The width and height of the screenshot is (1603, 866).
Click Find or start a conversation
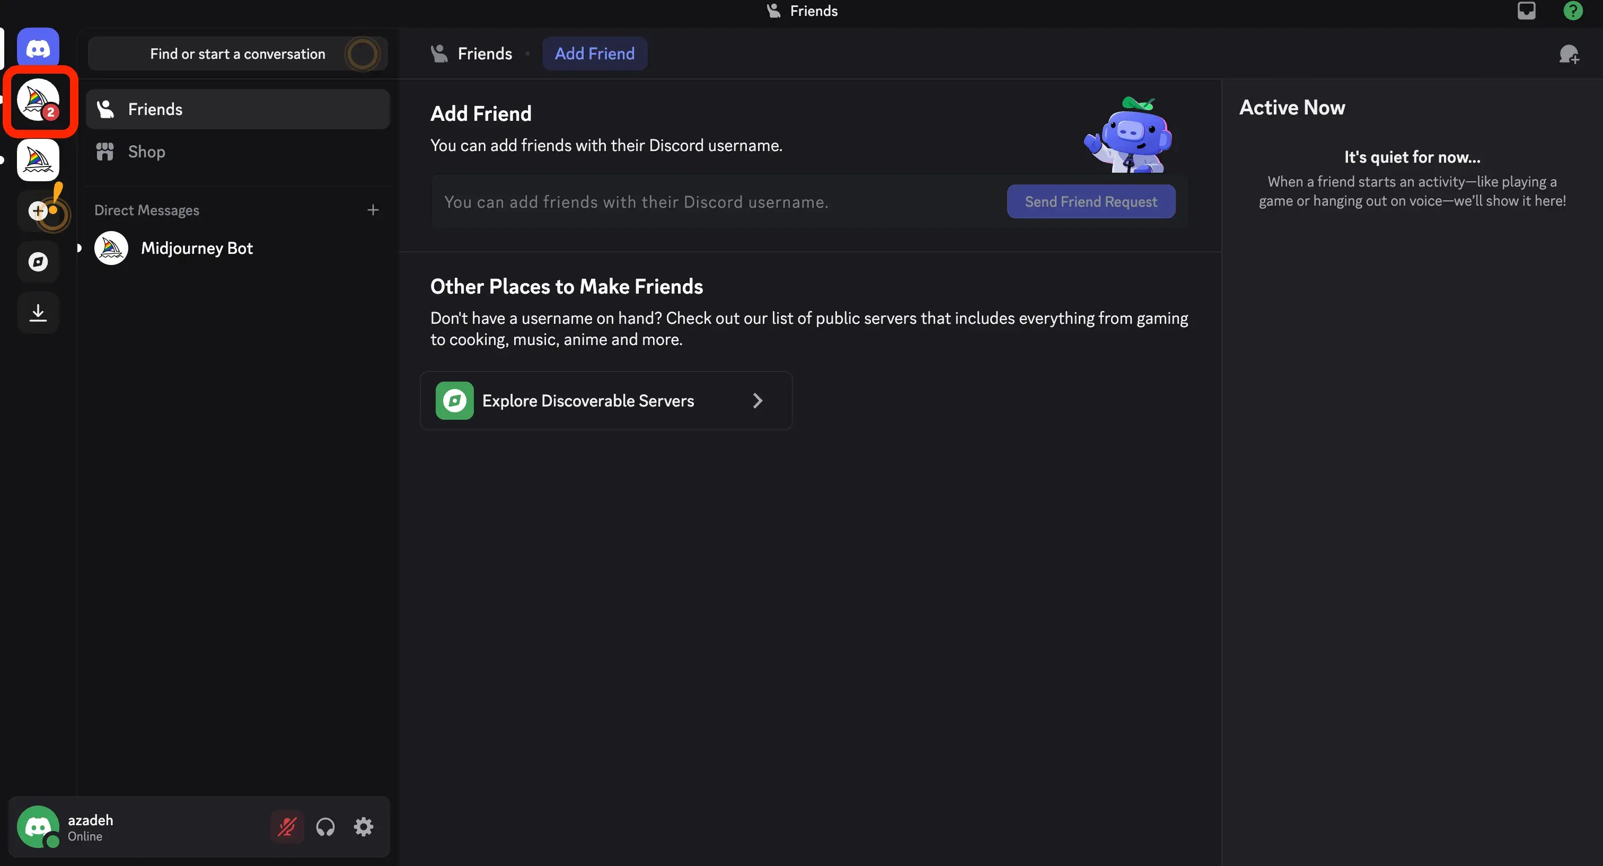[x=237, y=54]
